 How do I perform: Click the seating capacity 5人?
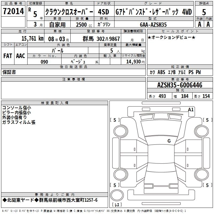[115, 51]
